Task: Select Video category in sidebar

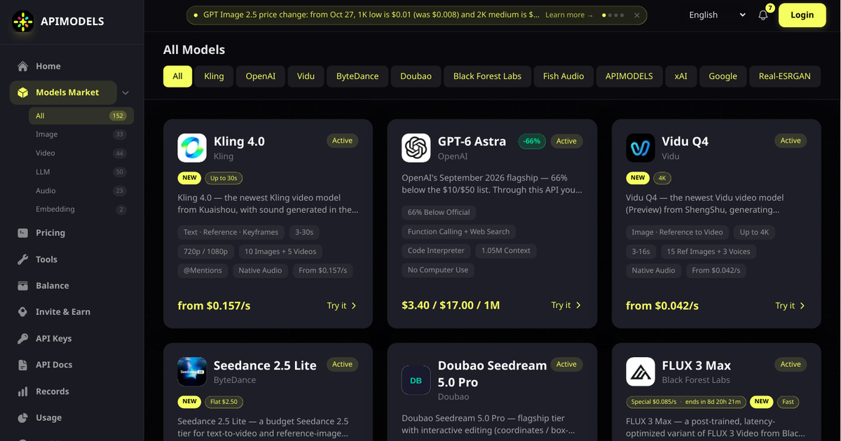Action: point(81,153)
